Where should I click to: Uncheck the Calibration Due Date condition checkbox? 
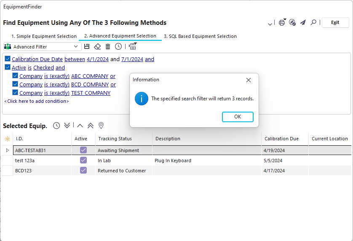pos(8,59)
